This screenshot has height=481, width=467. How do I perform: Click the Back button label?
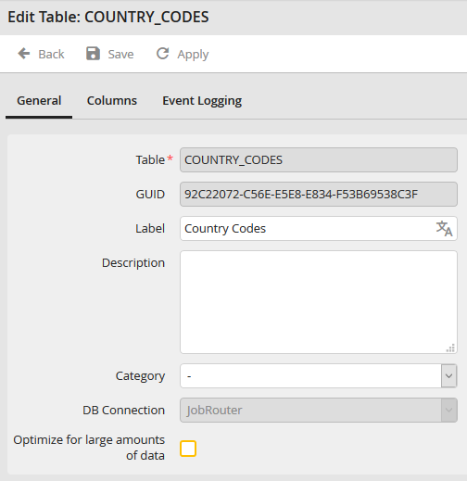(x=51, y=55)
